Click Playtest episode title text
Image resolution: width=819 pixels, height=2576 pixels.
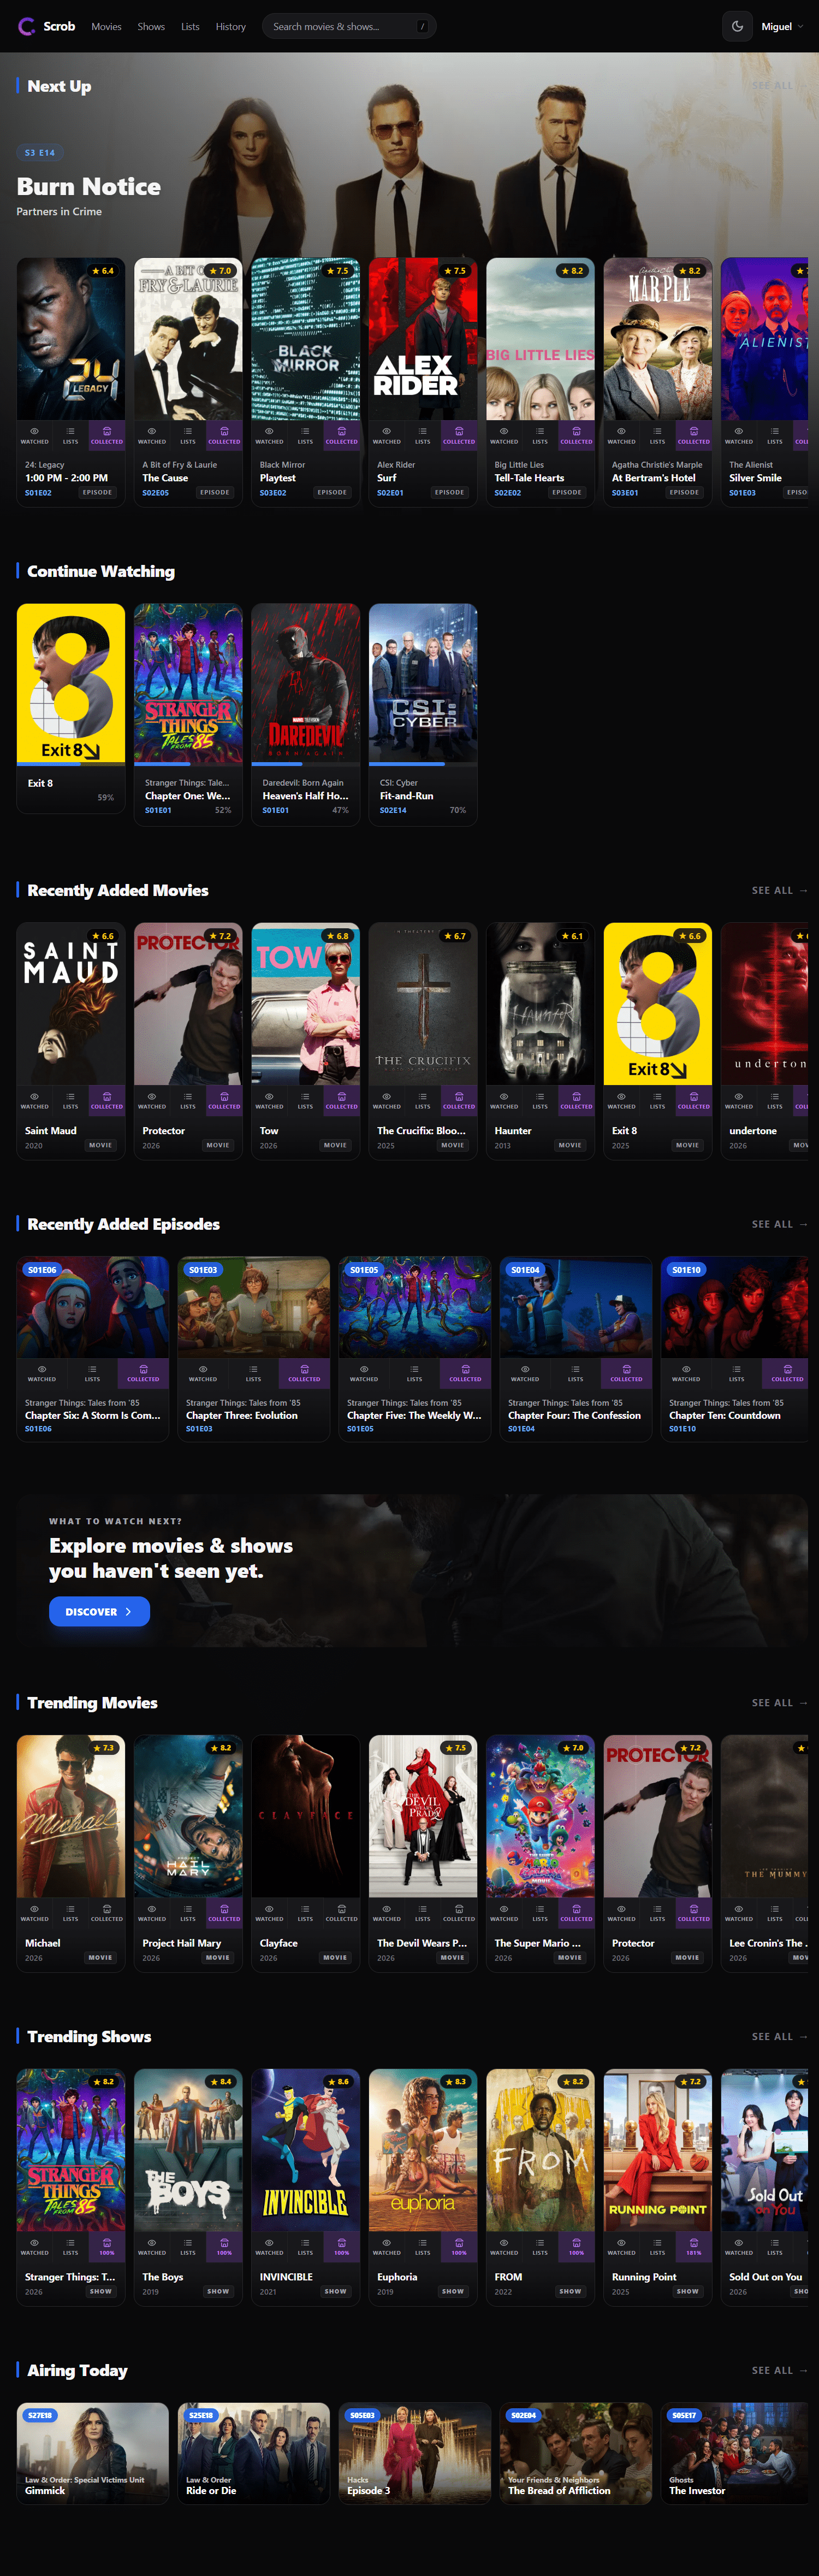278,478
